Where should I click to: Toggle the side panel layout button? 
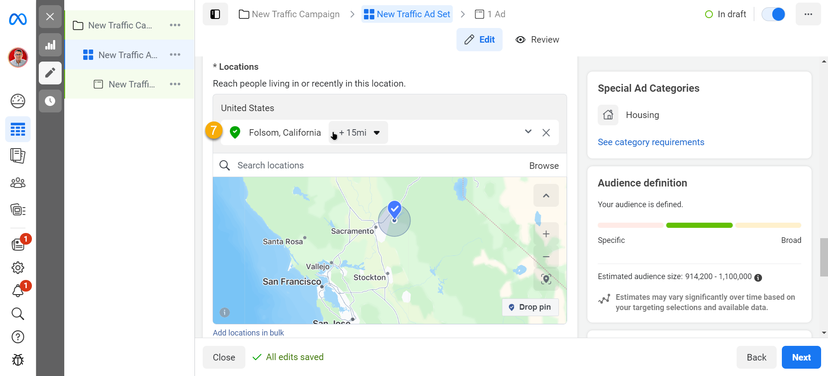coord(215,14)
